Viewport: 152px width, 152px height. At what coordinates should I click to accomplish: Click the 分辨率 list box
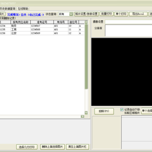pyautogui.click(x=128, y=31)
